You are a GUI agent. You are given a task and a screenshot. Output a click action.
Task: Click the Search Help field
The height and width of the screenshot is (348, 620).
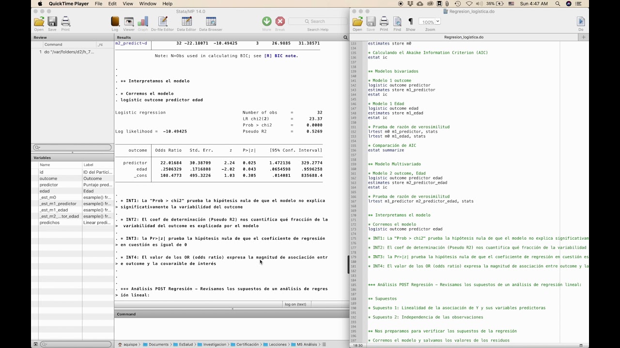click(x=318, y=21)
